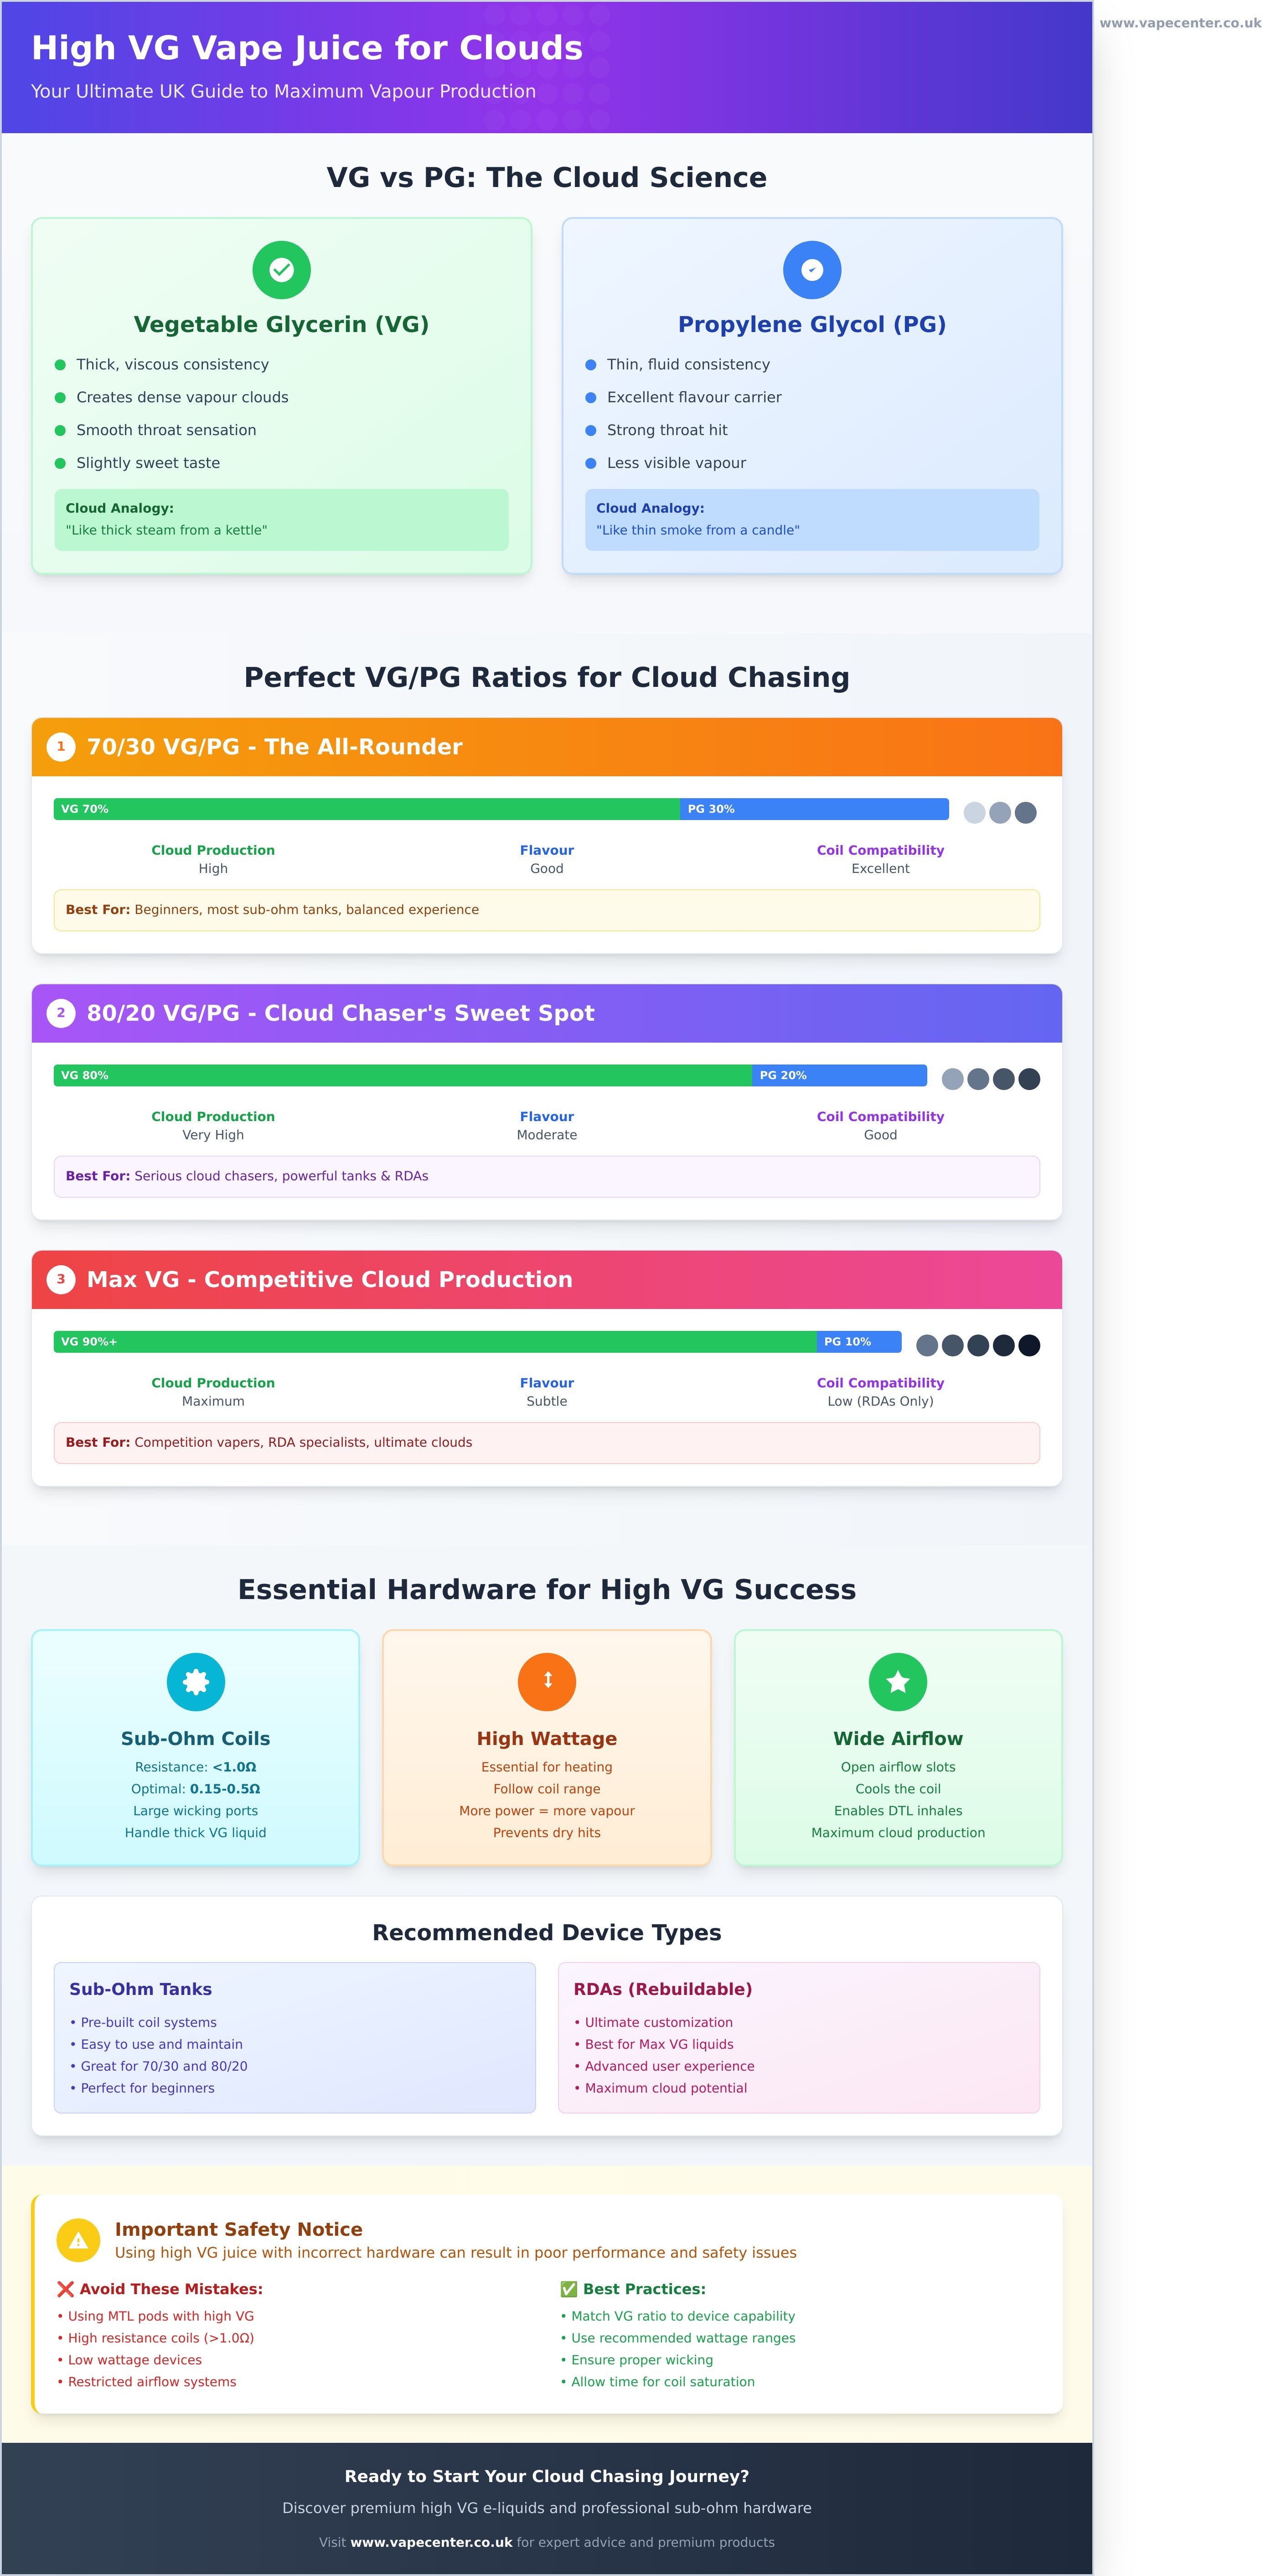
Task: Click the Best For serious cloud chasers box
Action: 547,1177
